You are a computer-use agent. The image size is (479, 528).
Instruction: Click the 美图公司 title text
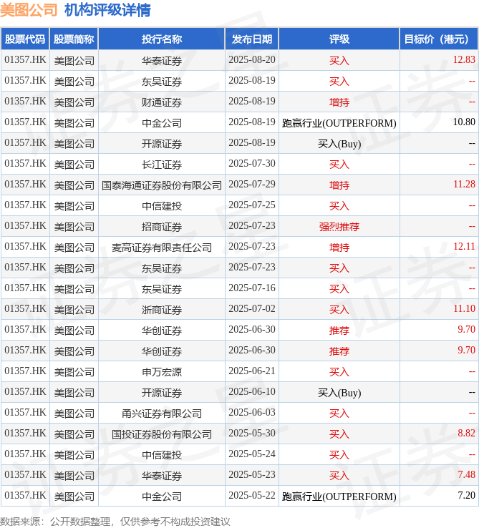29,10
